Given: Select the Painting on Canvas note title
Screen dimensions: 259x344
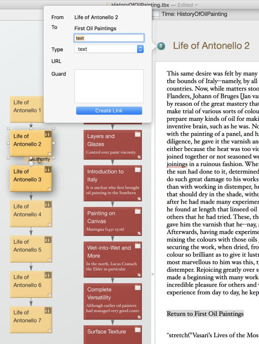Looking at the screenshot, I should 101,217.
